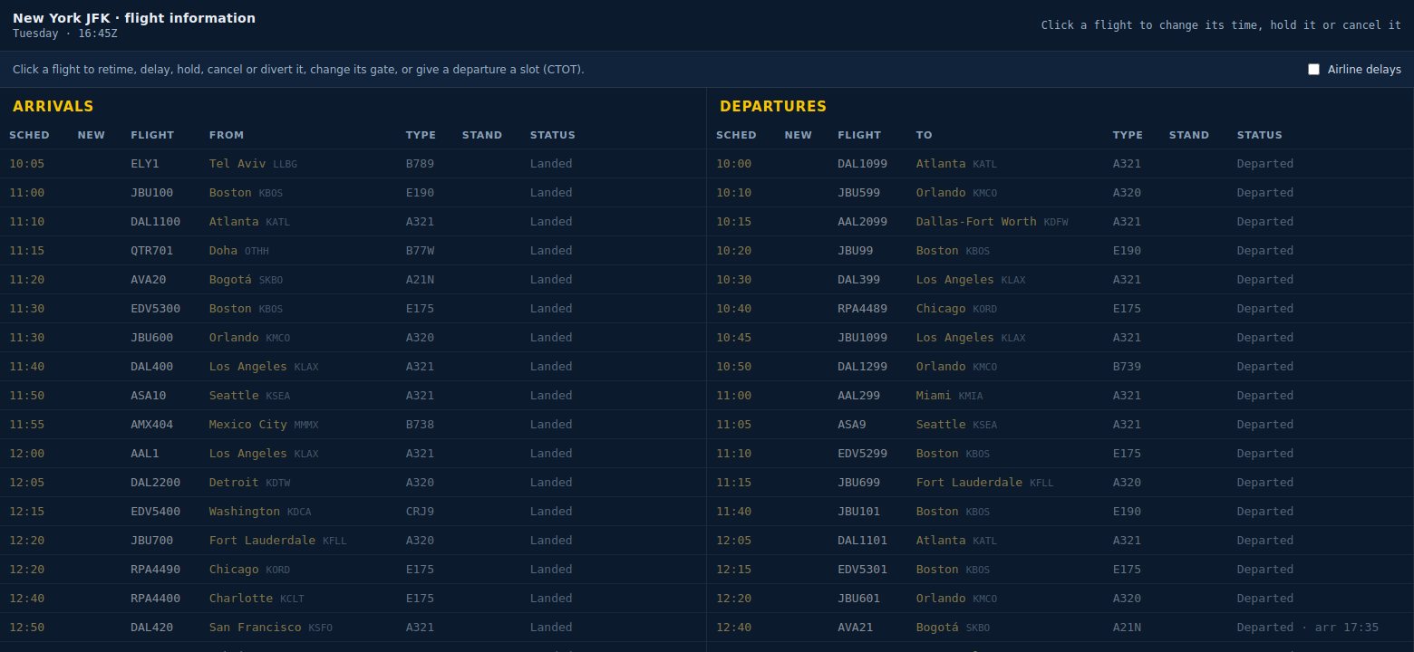Select arrival AAL1 from Los Angeles
Screen dimensions: 1414x652
353,454
